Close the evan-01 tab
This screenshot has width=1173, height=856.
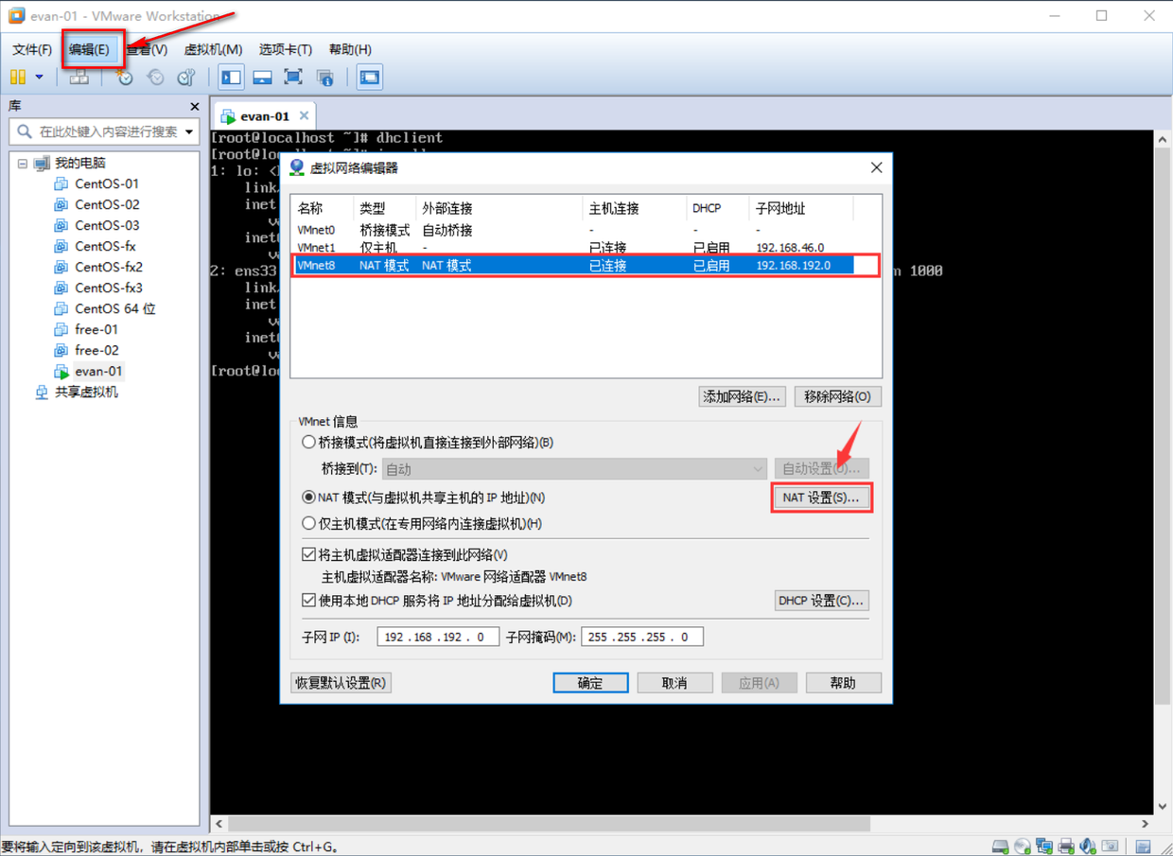(304, 115)
